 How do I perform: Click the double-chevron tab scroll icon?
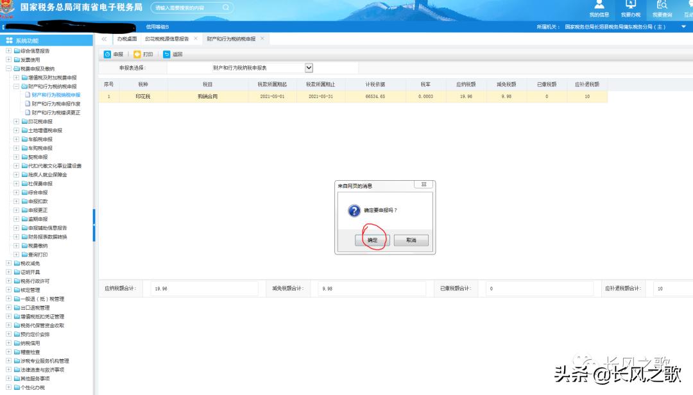point(105,39)
